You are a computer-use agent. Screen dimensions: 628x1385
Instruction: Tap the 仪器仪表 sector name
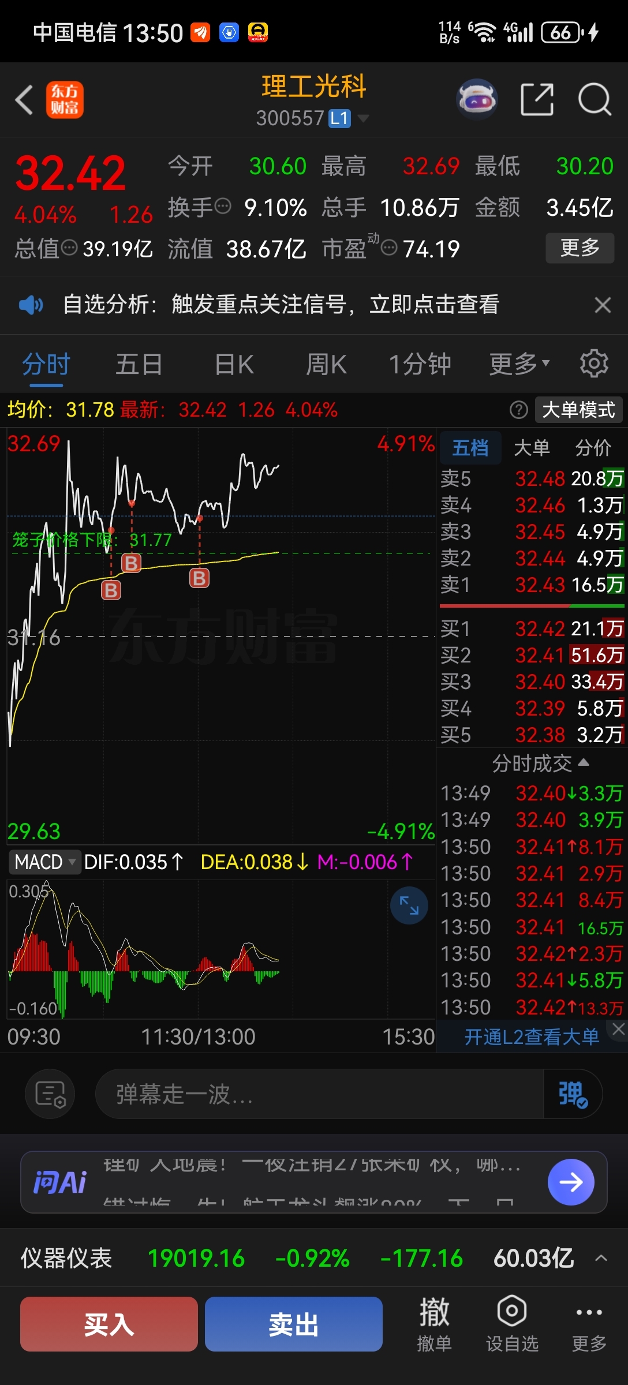point(66,1258)
